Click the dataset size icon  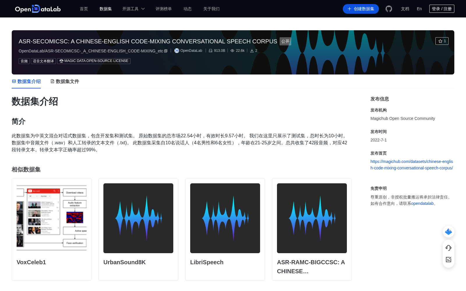[x=211, y=51]
